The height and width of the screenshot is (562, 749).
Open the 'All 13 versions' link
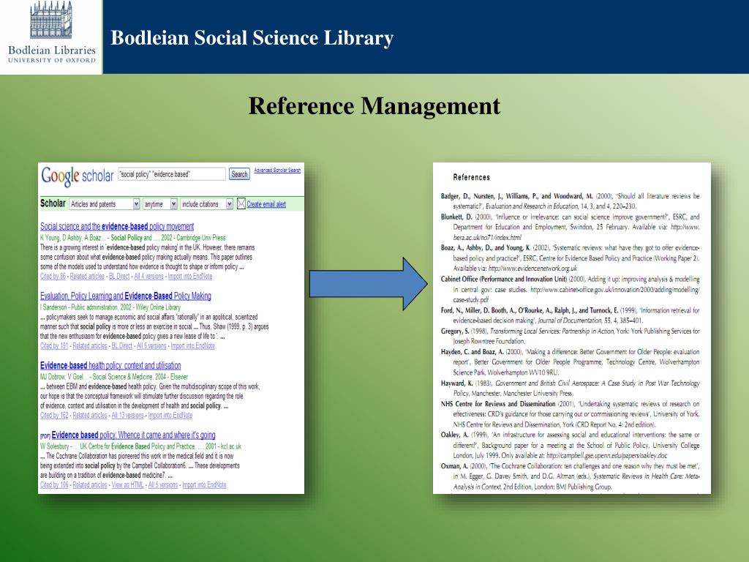tap(127, 416)
